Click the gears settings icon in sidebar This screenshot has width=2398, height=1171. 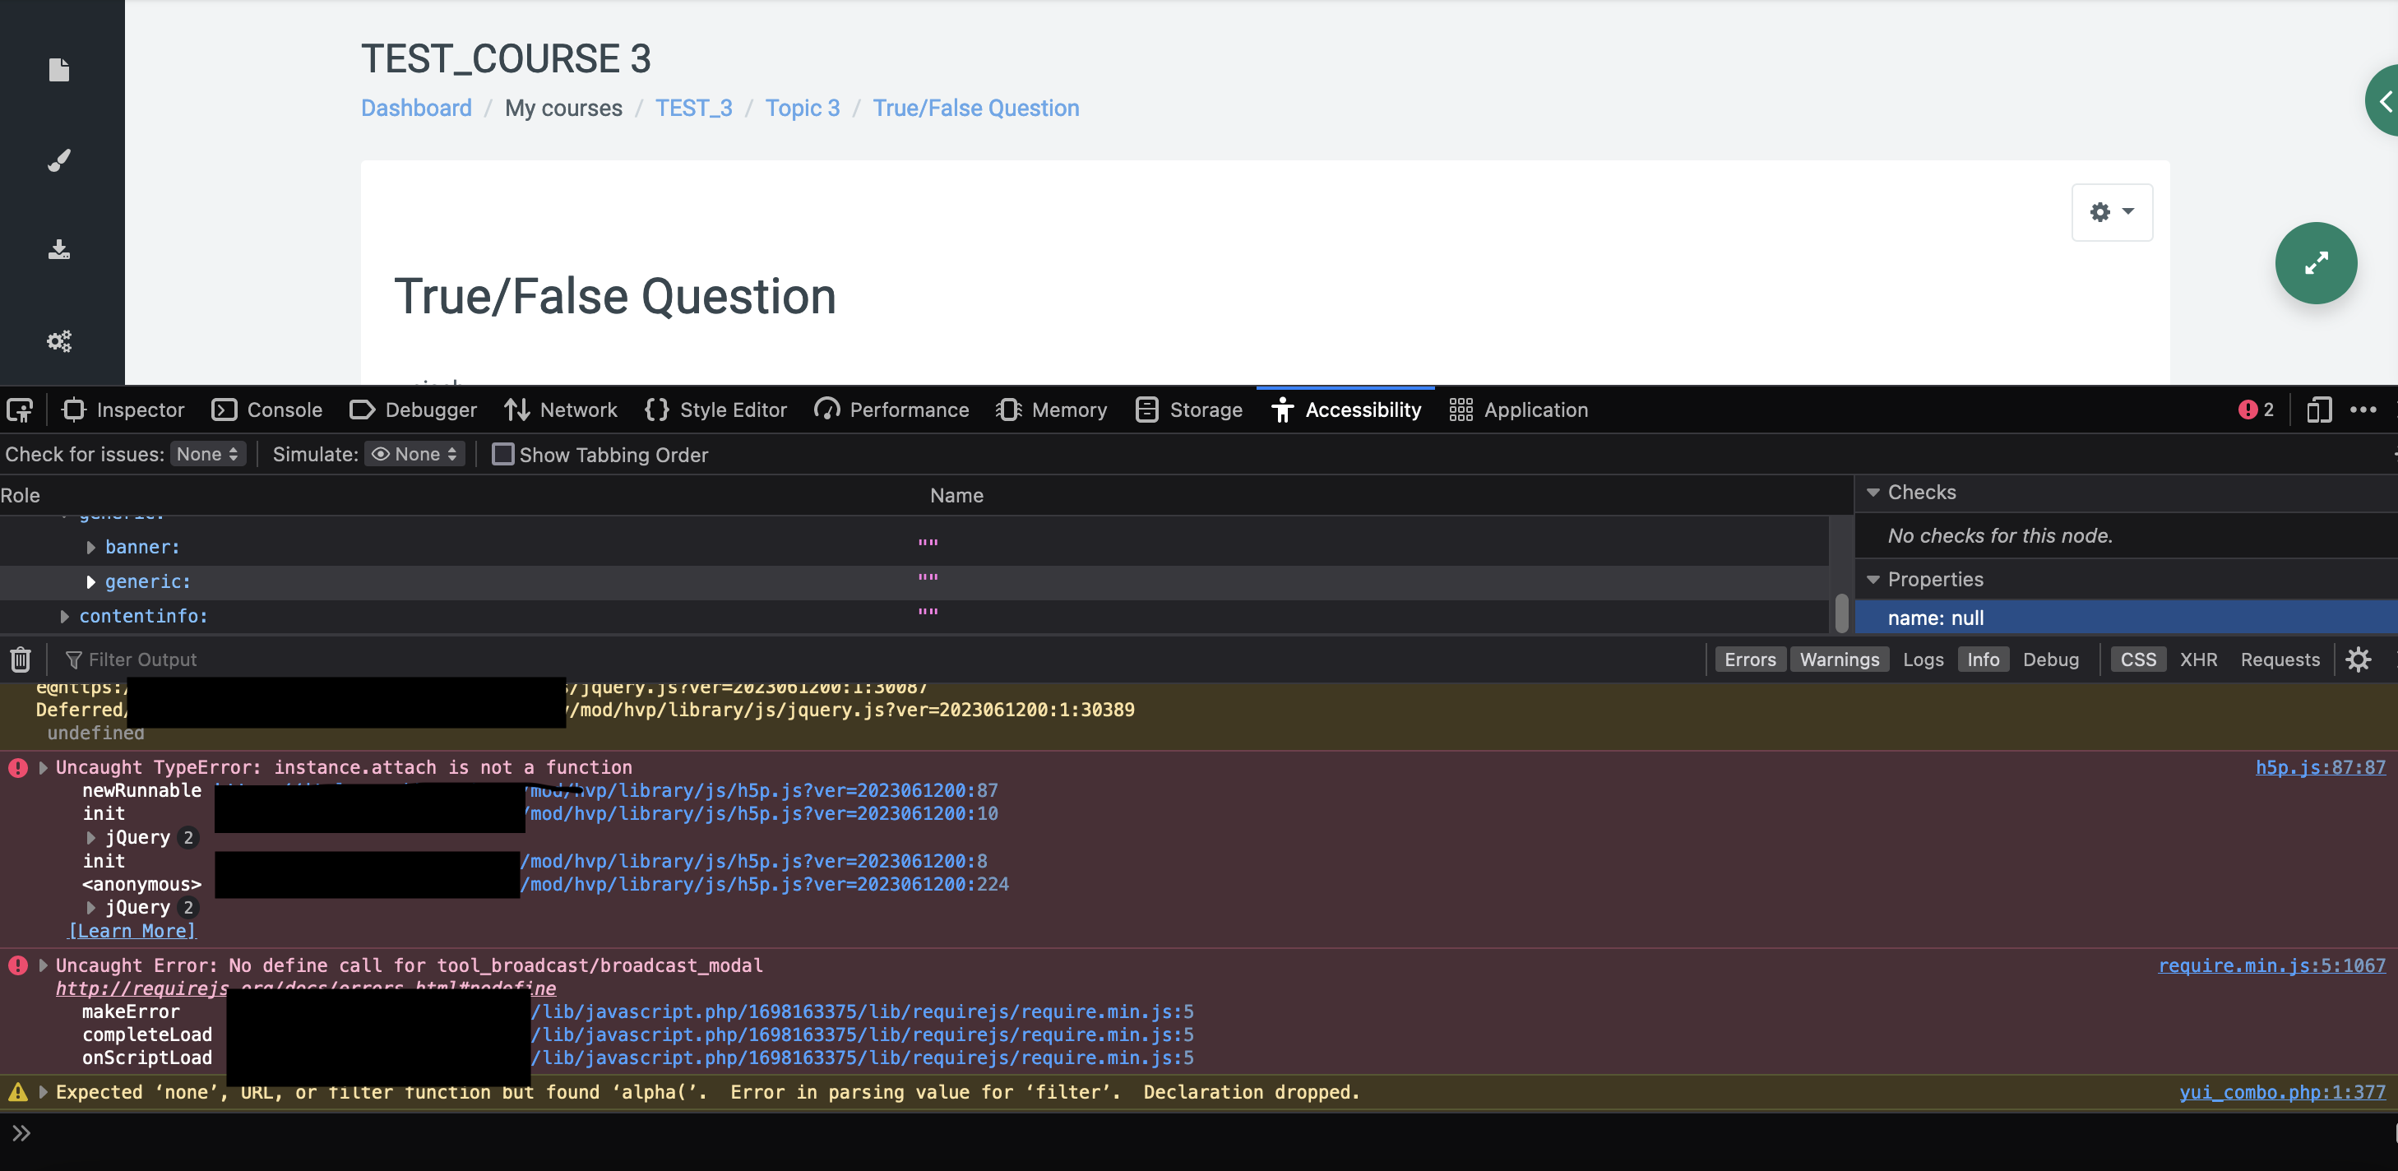click(58, 340)
